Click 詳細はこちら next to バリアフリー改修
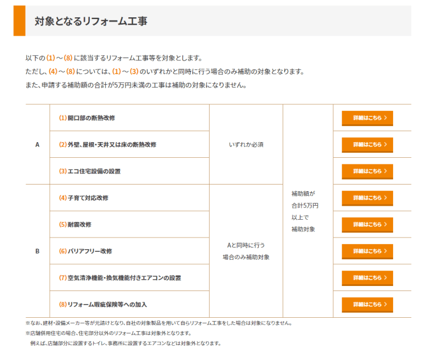Image resolution: width=446 pixels, height=349 pixels. click(367, 251)
